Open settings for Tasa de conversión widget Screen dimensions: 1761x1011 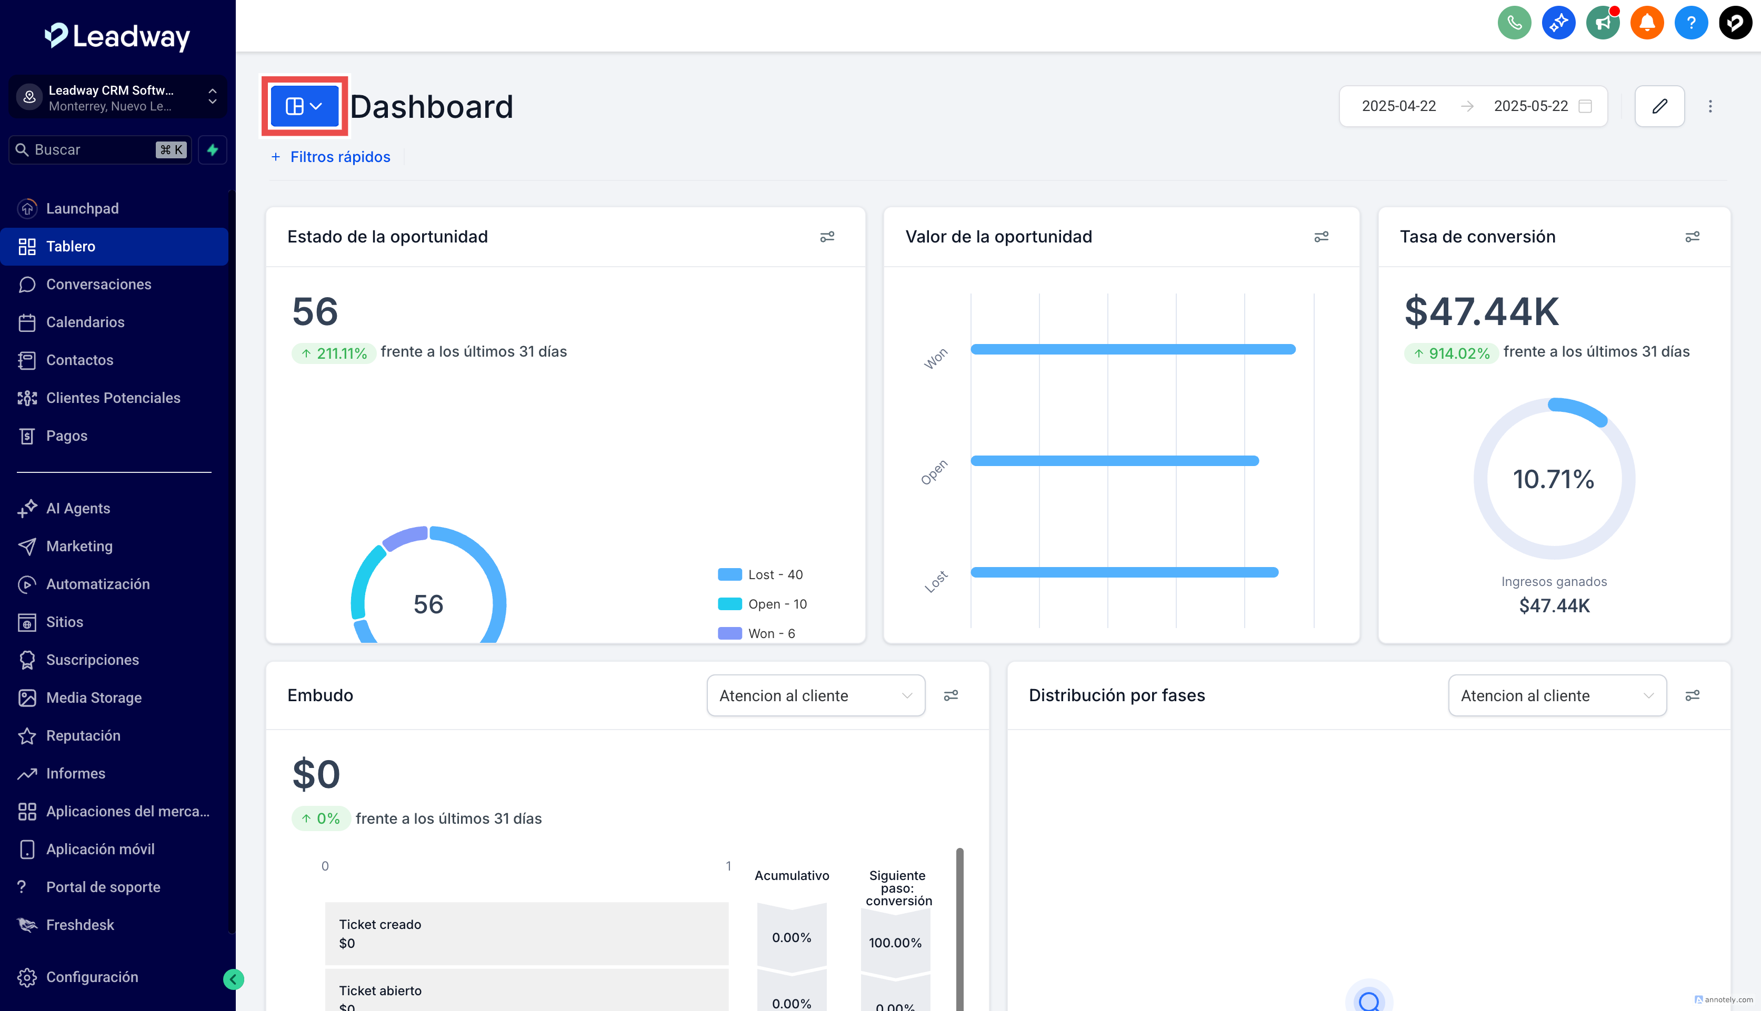(1692, 237)
